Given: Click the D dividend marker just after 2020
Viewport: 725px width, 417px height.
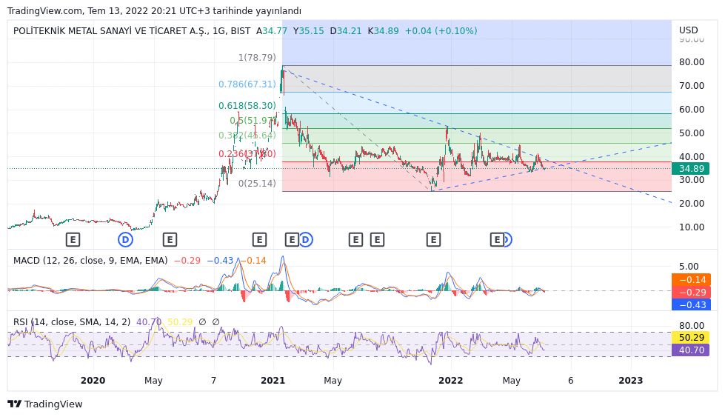Looking at the screenshot, I should [125, 239].
